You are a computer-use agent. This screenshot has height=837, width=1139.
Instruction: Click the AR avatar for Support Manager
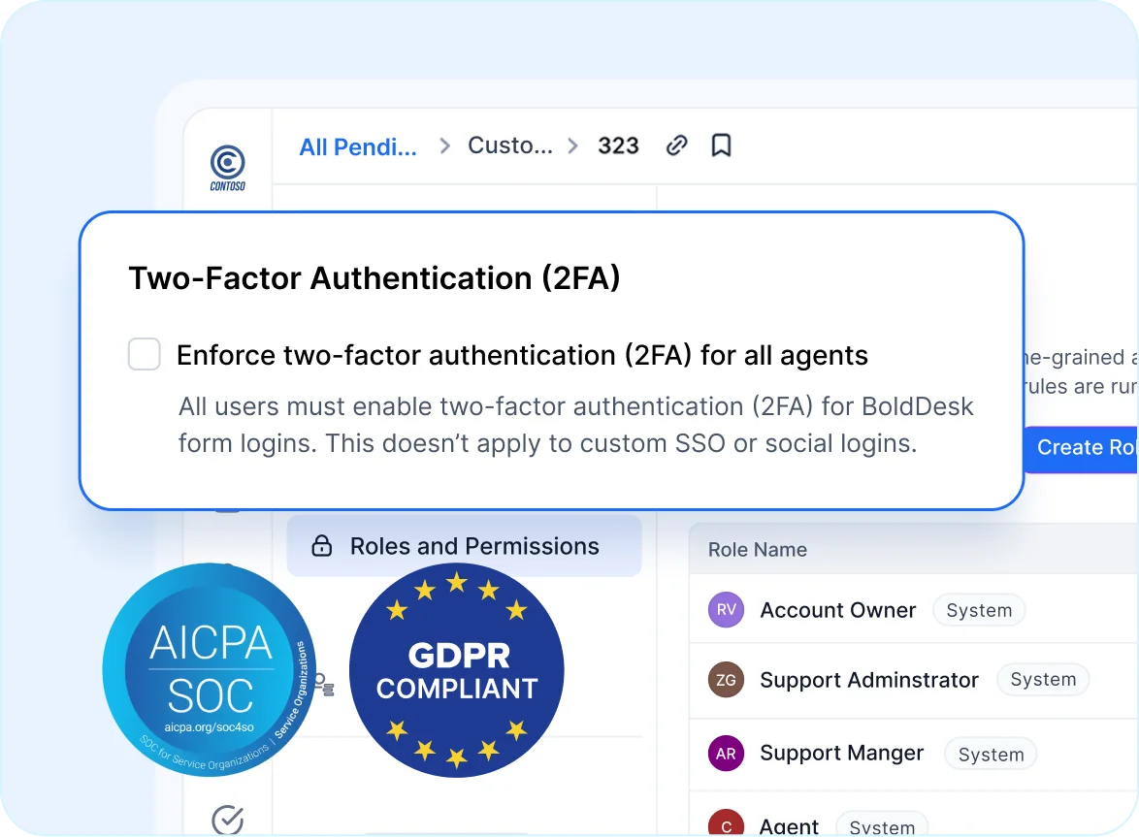pyautogui.click(x=726, y=754)
